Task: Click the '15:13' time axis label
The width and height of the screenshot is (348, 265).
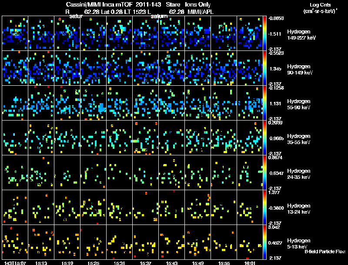Action: coord(41,263)
